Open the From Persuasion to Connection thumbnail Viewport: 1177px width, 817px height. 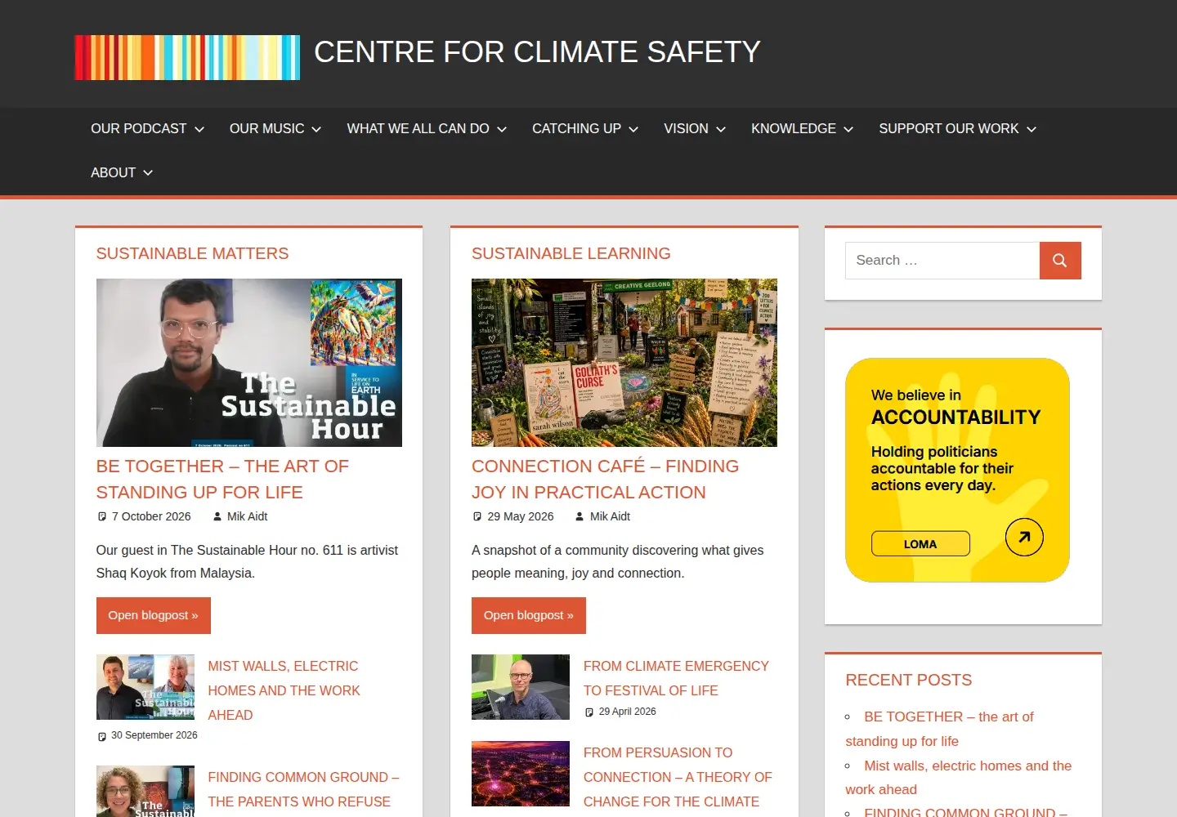click(x=521, y=774)
